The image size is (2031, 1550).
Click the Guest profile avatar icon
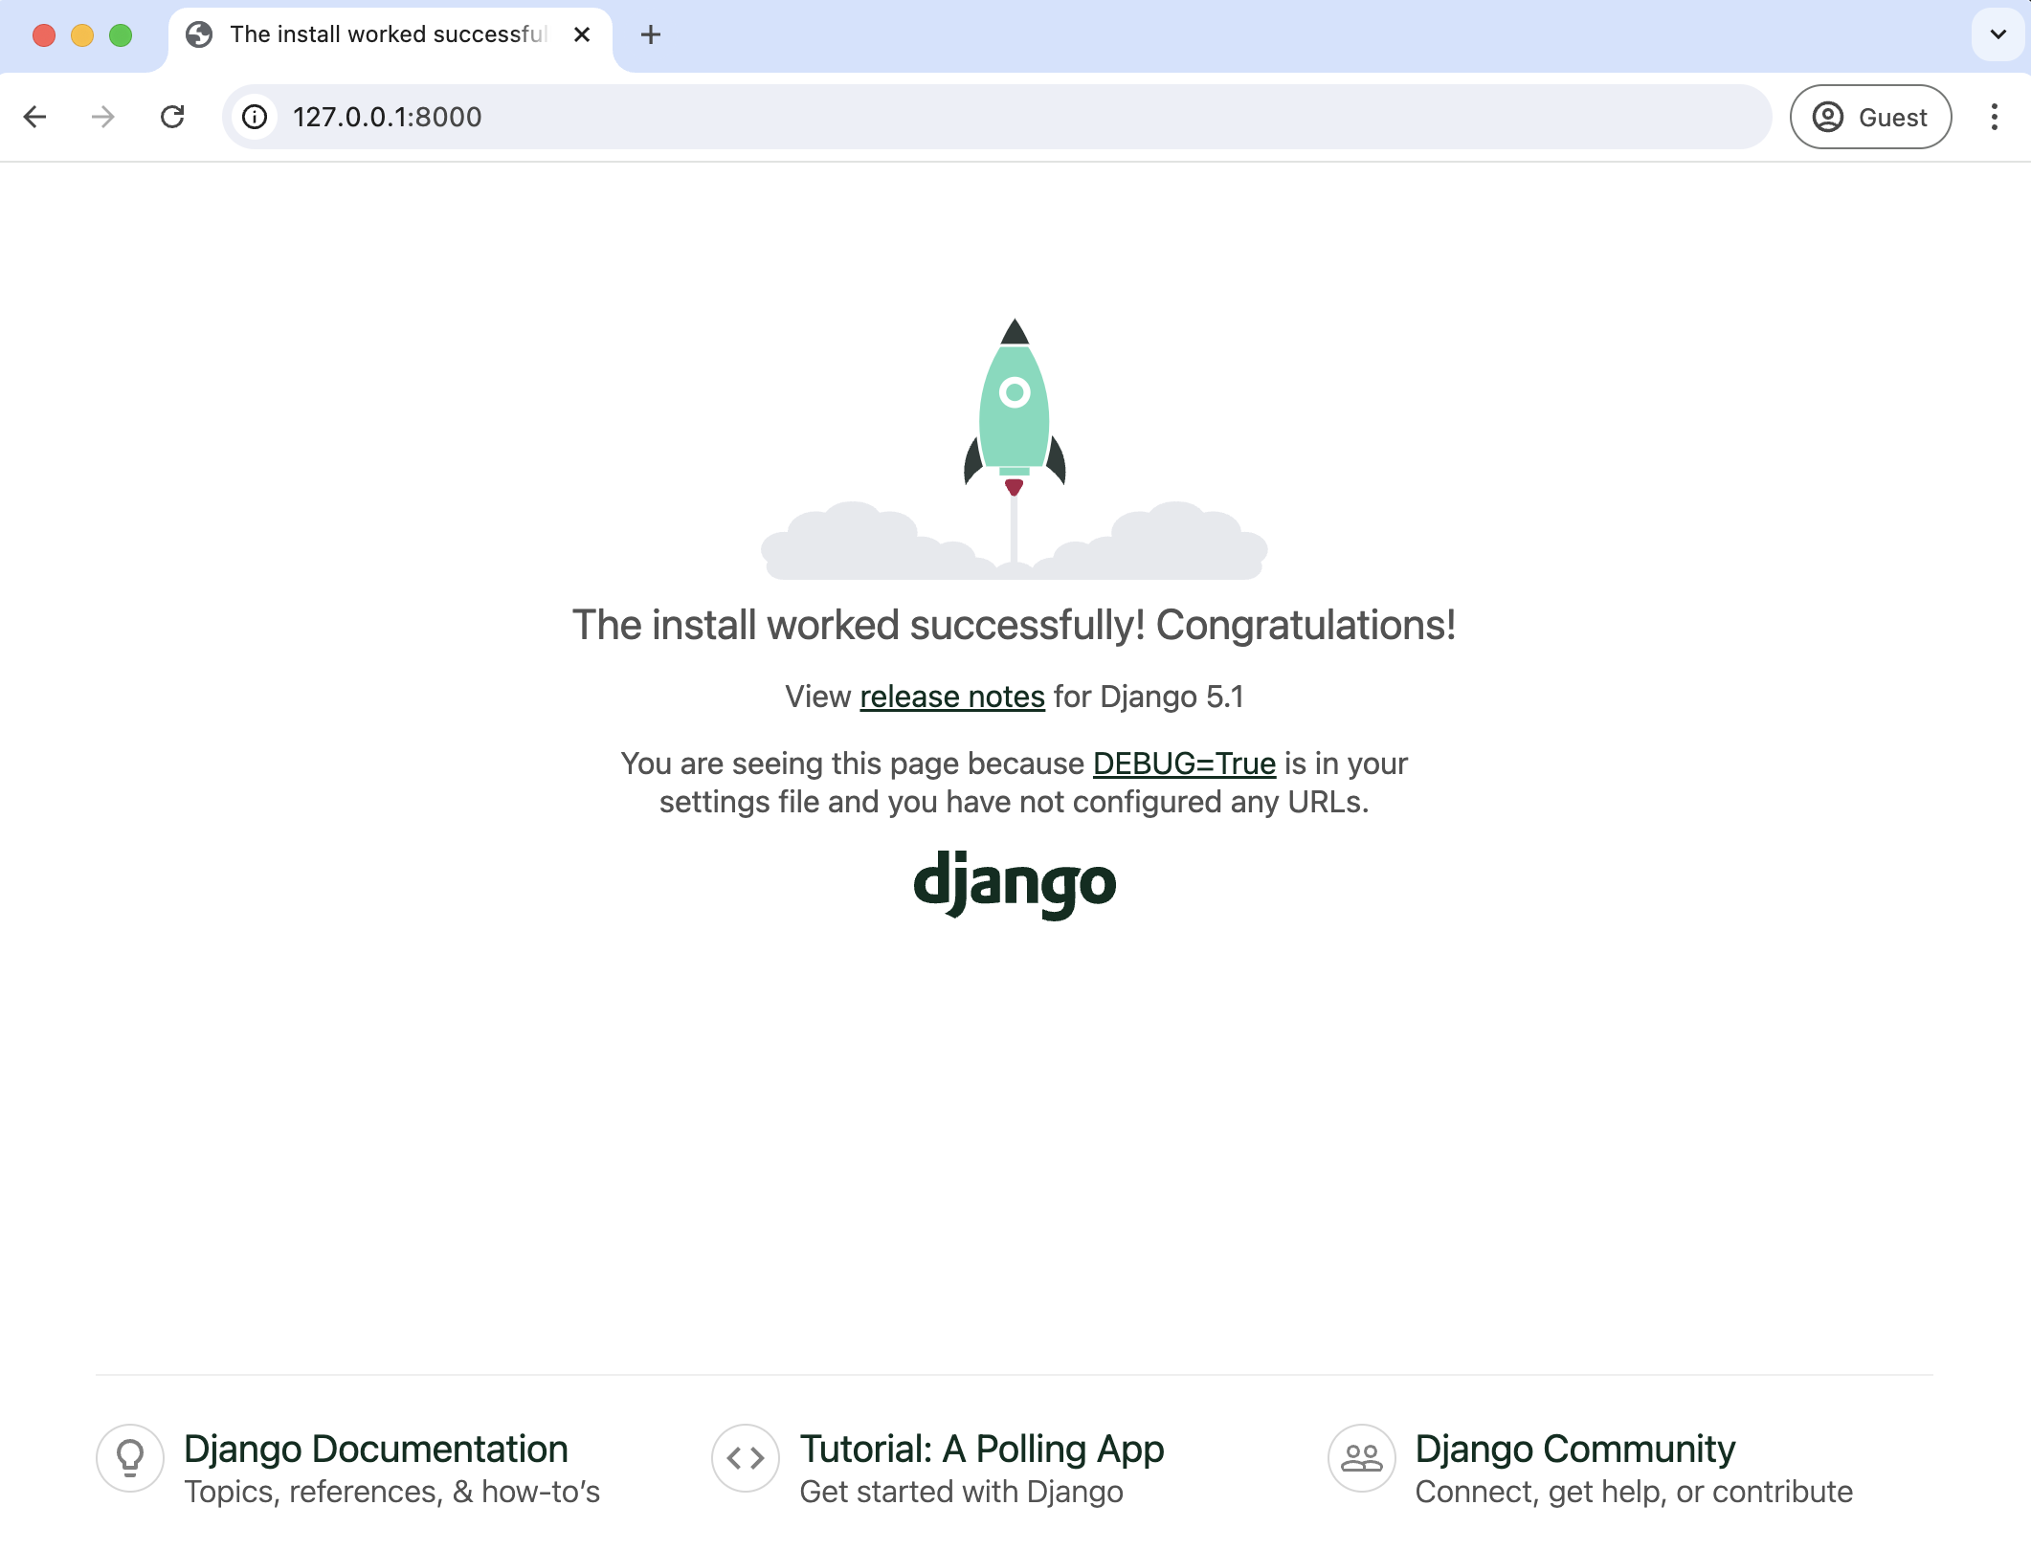pyautogui.click(x=1826, y=116)
